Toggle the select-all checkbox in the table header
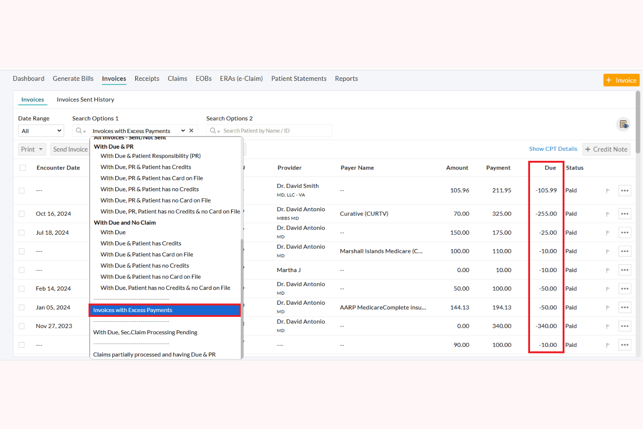This screenshot has width=643, height=429. point(22,167)
